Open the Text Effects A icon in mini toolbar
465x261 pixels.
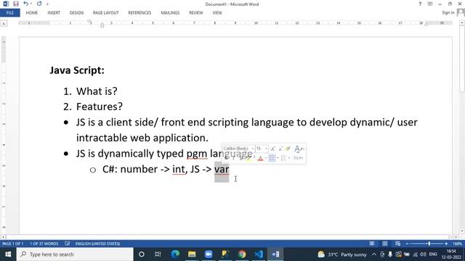coord(297,149)
